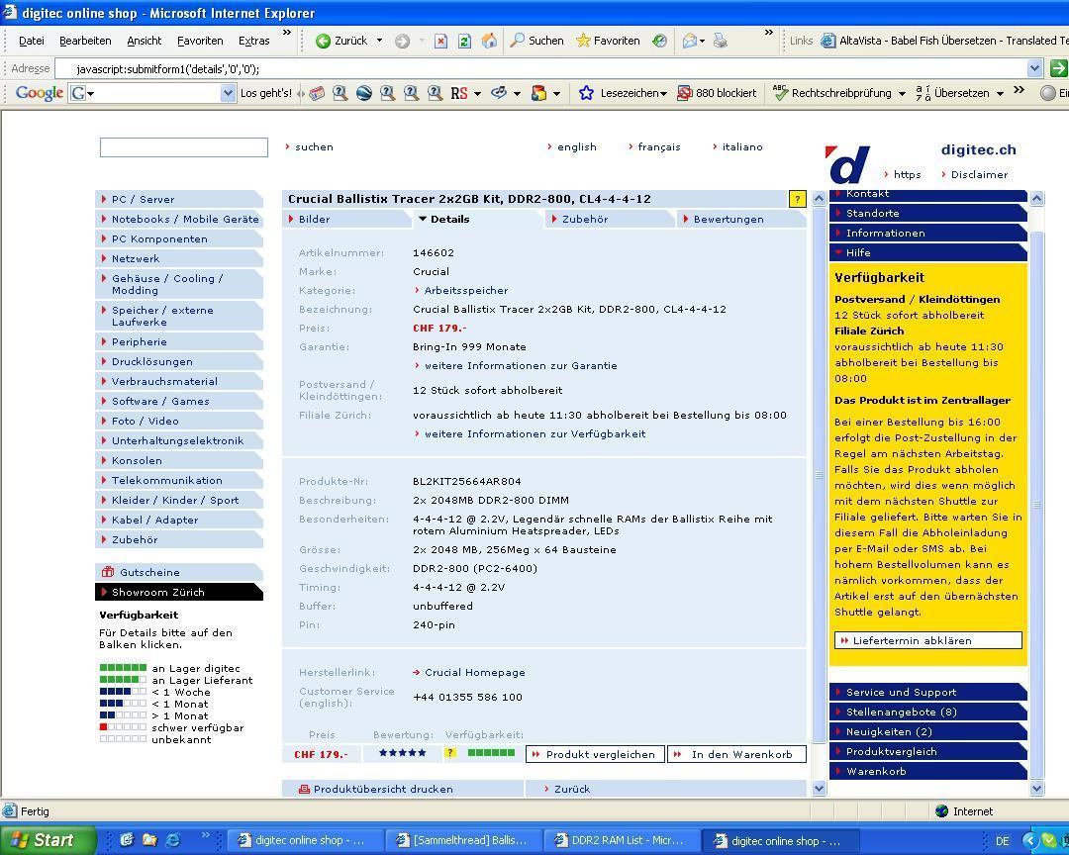Click the printer icon of Produktübersicht drucken

[x=304, y=789]
